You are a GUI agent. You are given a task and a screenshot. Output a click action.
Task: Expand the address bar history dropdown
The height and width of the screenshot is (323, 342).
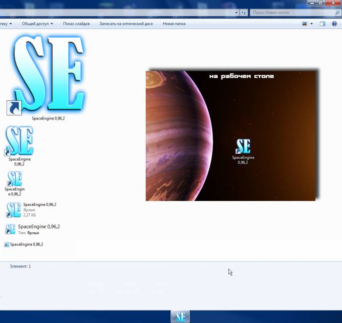point(236,13)
